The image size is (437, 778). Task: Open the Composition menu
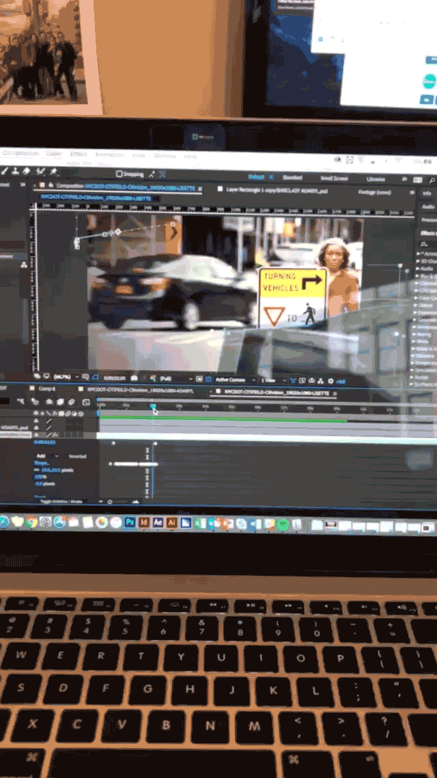click(x=20, y=153)
